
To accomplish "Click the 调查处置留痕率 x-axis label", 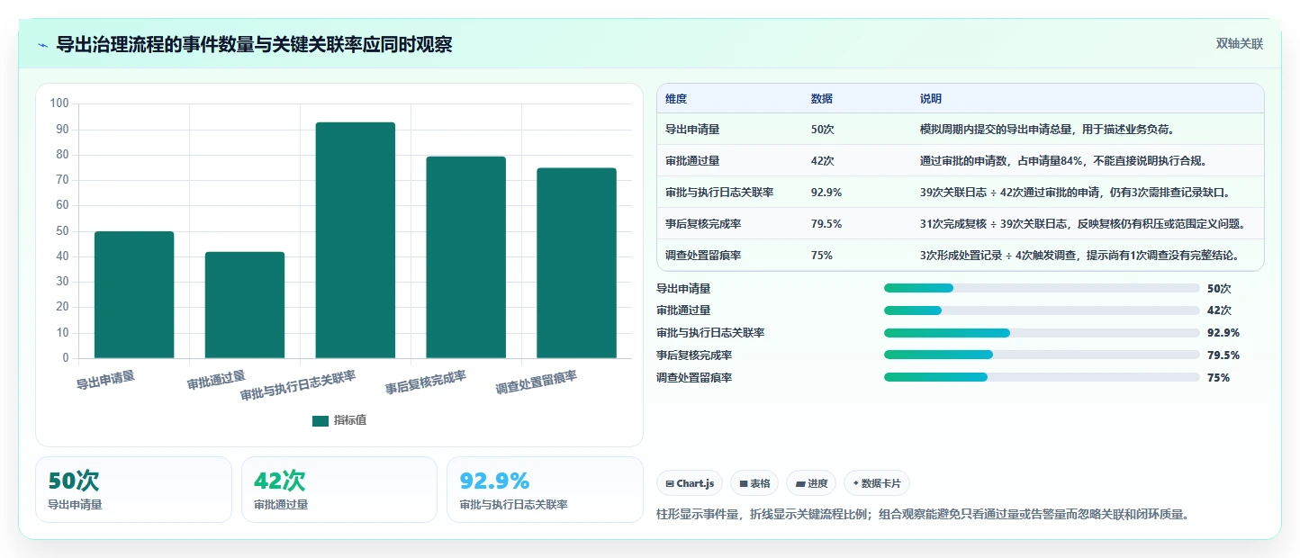I will click(x=537, y=382).
